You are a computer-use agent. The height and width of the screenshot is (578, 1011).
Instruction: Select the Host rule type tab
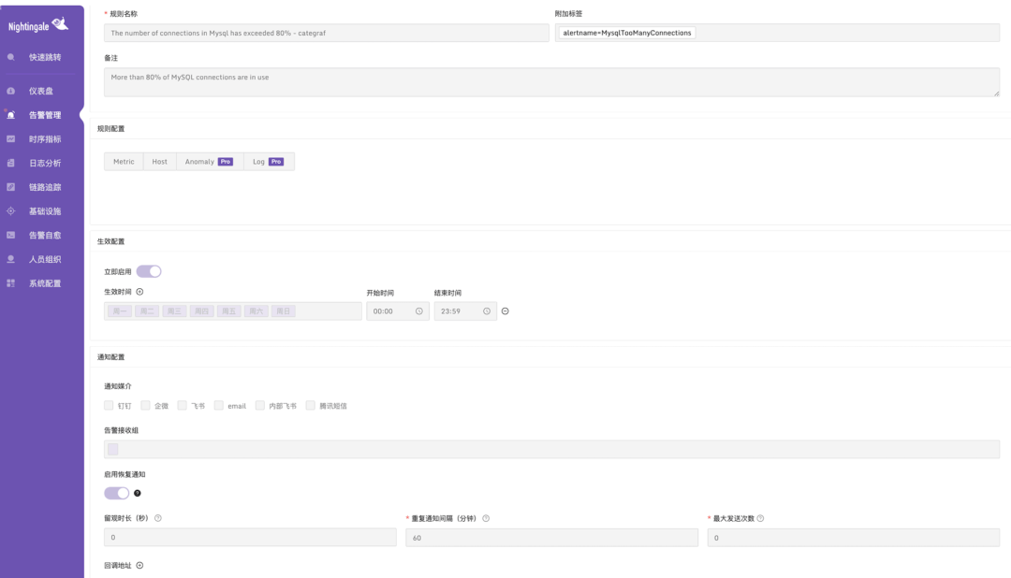tap(160, 162)
